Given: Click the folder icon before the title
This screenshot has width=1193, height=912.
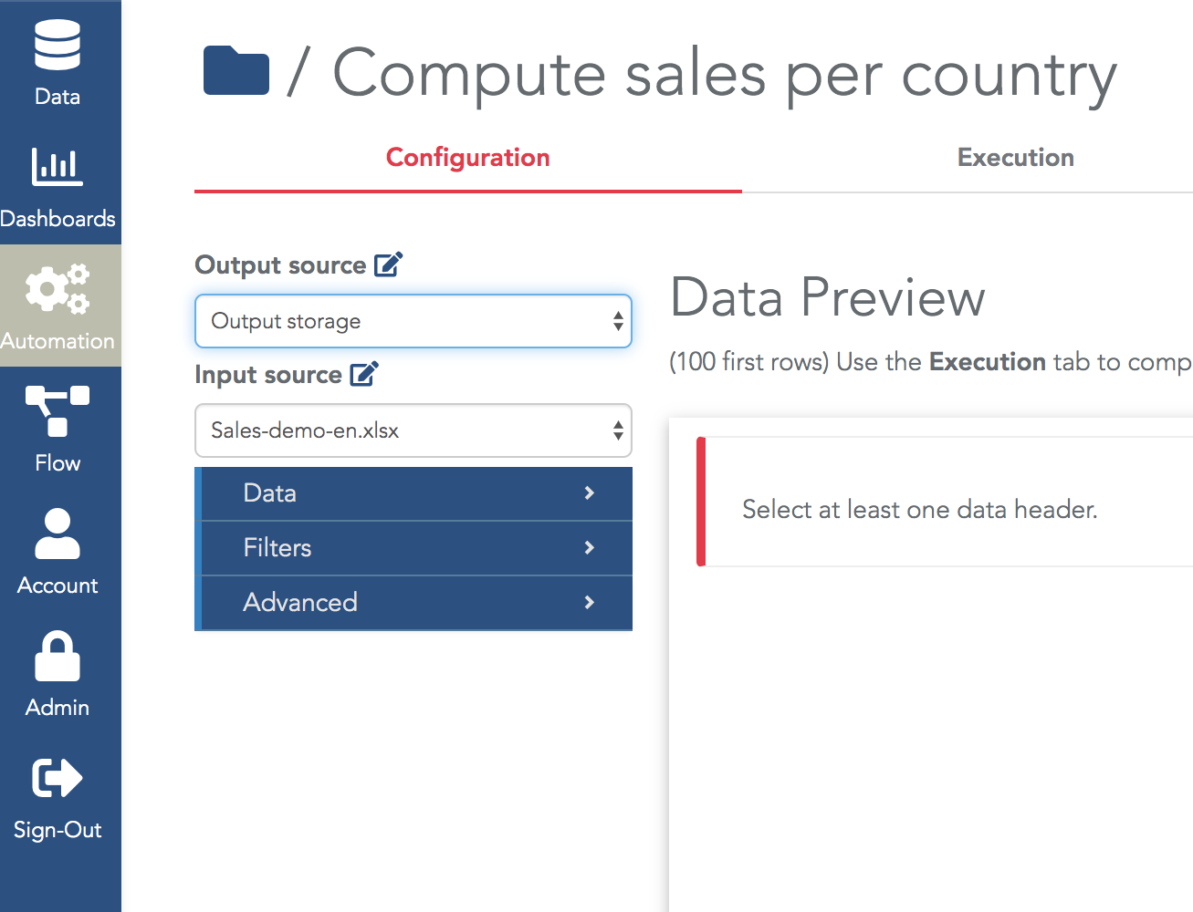Looking at the screenshot, I should point(236,71).
